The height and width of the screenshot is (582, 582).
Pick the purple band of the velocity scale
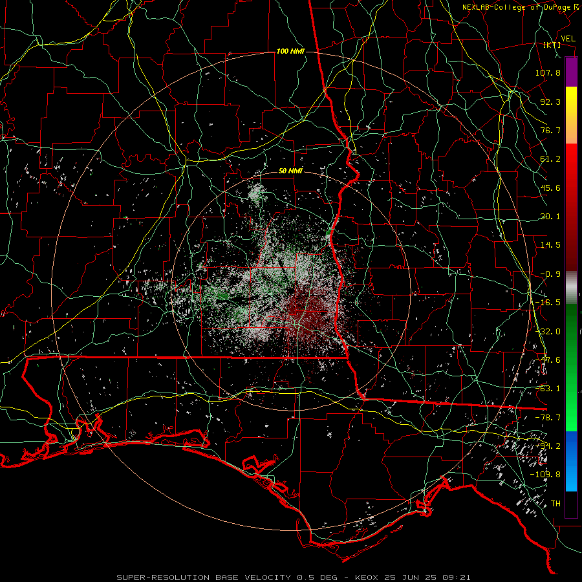point(571,72)
